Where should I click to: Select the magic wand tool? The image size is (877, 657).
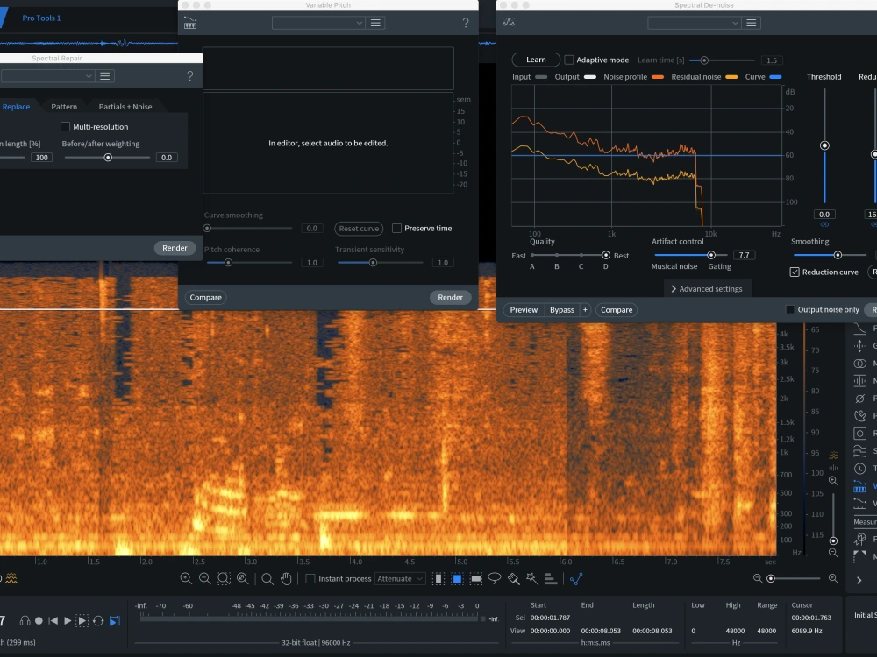click(x=532, y=579)
